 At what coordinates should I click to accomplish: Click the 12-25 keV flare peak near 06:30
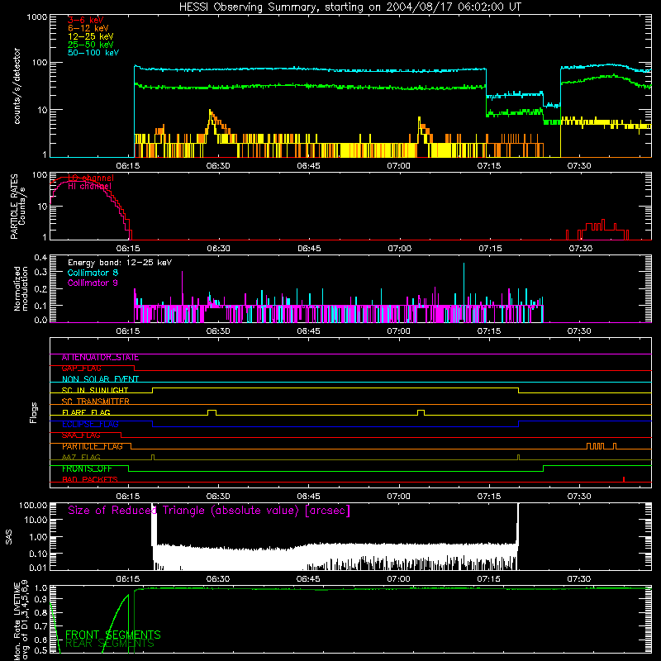click(x=211, y=112)
